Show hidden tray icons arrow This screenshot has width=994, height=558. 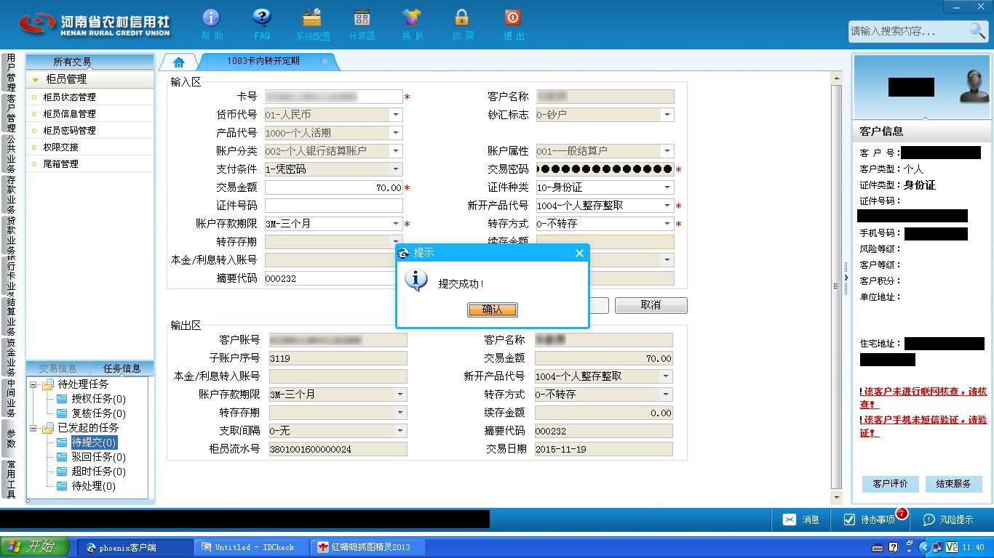pos(925,547)
